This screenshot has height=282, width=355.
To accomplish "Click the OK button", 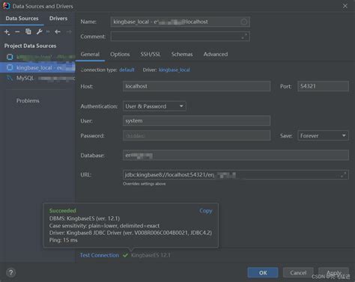I will click(x=263, y=273).
